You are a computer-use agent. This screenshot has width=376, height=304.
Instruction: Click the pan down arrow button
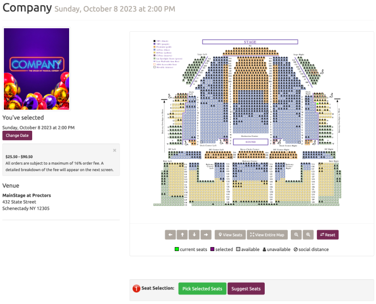[194, 235]
